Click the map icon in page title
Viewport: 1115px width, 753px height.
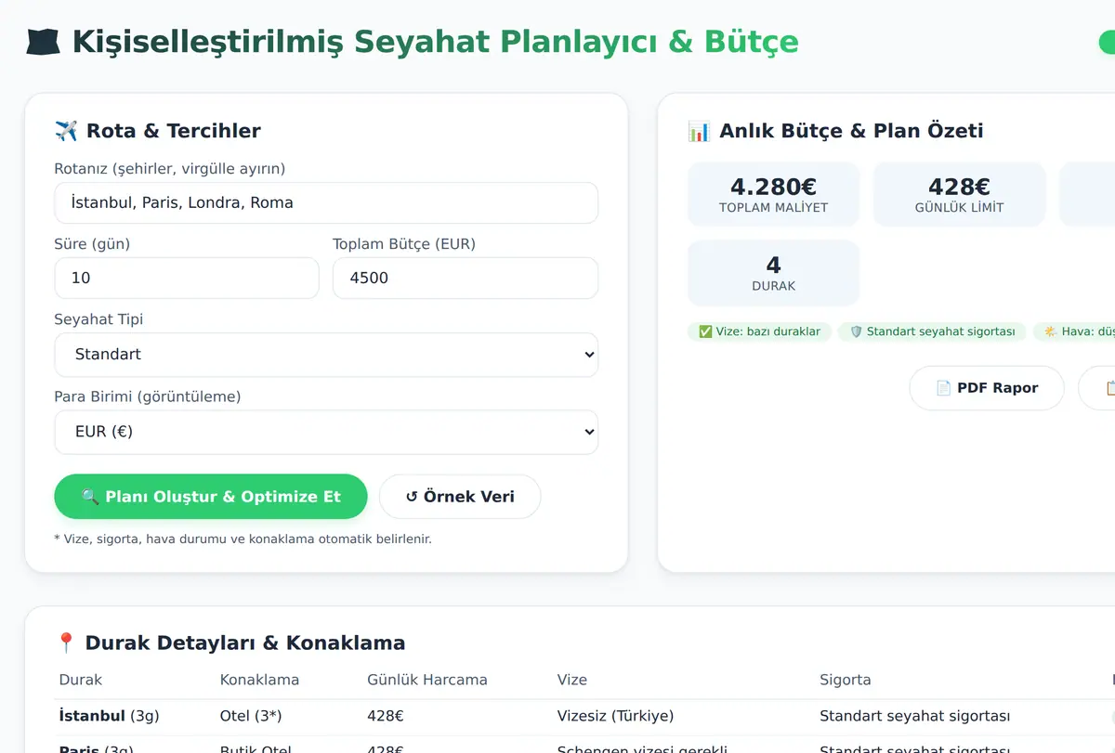tap(44, 42)
